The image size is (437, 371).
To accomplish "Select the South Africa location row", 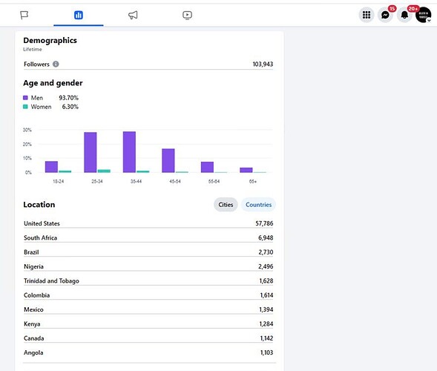I will pyautogui.click(x=148, y=237).
